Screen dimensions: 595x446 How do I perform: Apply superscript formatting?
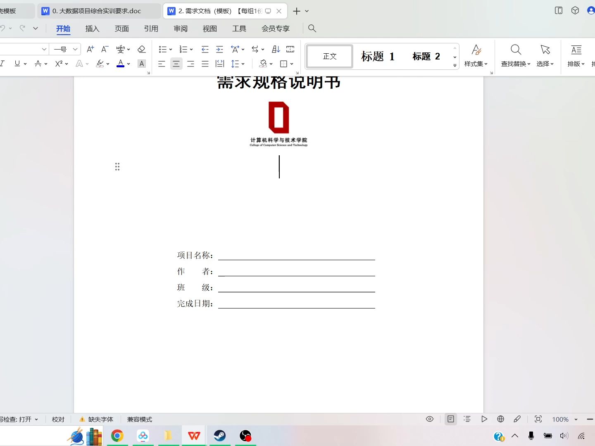click(x=59, y=64)
